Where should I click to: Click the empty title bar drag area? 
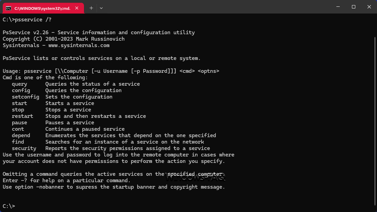tap(217, 7)
